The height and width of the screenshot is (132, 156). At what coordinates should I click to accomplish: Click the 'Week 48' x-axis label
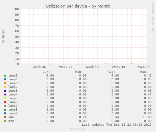(x=92, y=67)
